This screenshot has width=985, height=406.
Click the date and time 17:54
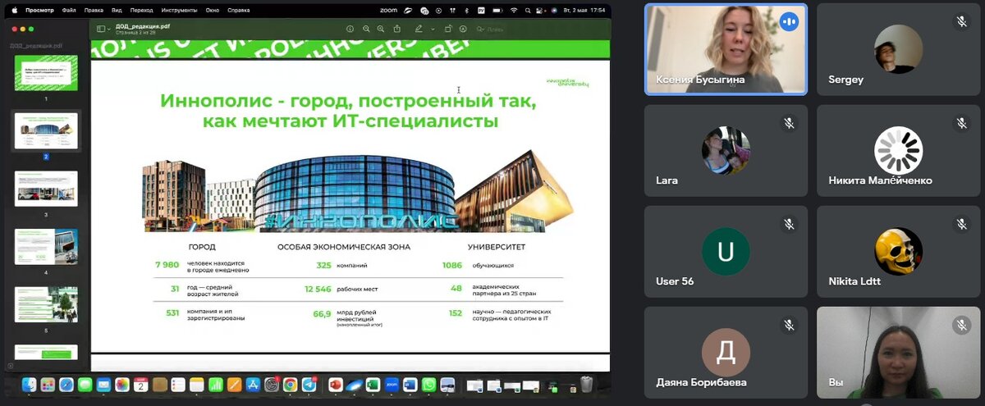584,10
